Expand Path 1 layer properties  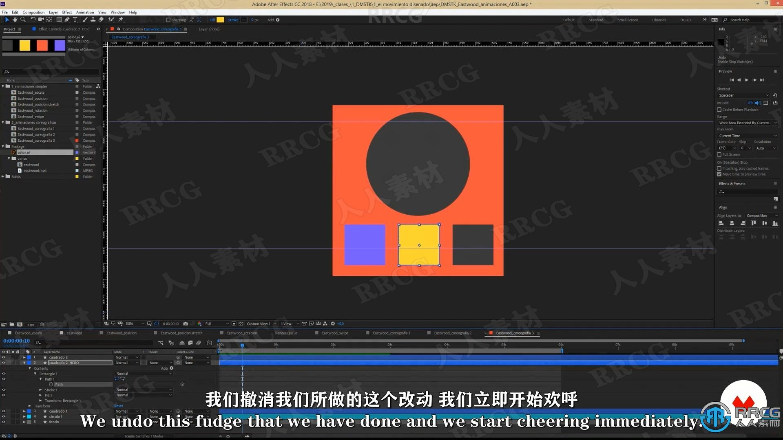pos(40,379)
